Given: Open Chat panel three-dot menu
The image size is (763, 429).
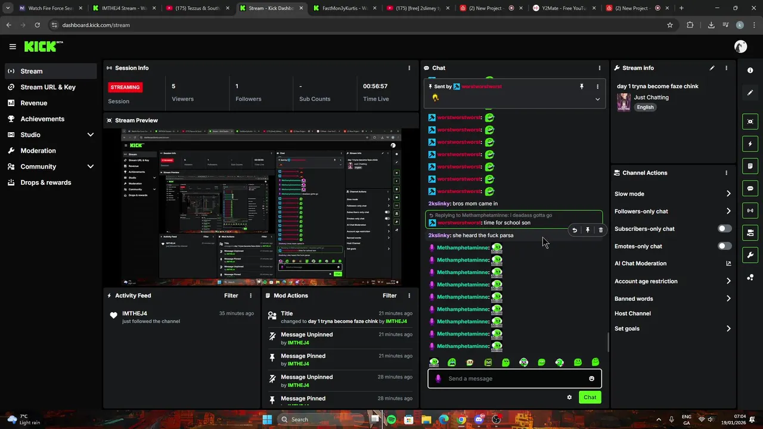Looking at the screenshot, I should [599, 68].
